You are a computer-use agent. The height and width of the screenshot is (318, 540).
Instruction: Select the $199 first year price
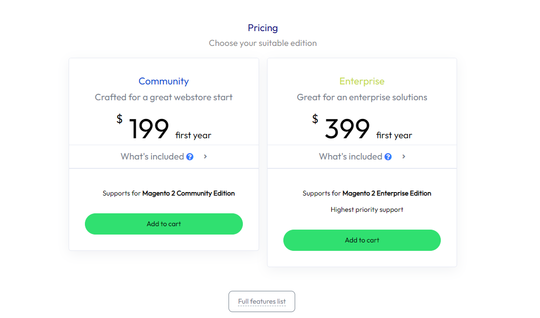(x=164, y=128)
